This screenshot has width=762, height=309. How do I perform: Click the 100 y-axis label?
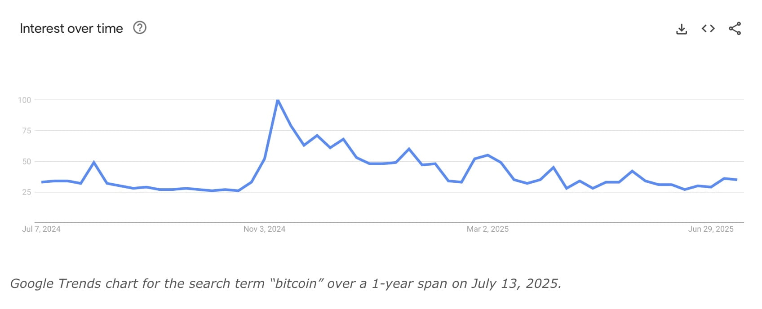coord(25,100)
